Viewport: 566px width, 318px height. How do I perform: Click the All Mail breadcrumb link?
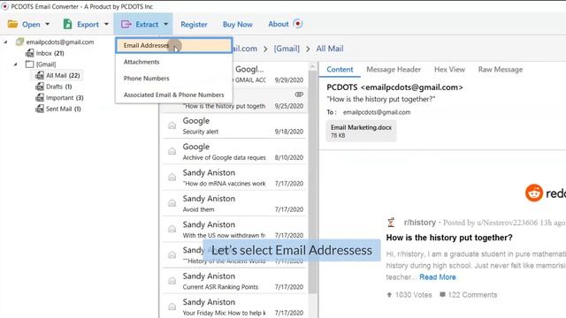click(330, 49)
